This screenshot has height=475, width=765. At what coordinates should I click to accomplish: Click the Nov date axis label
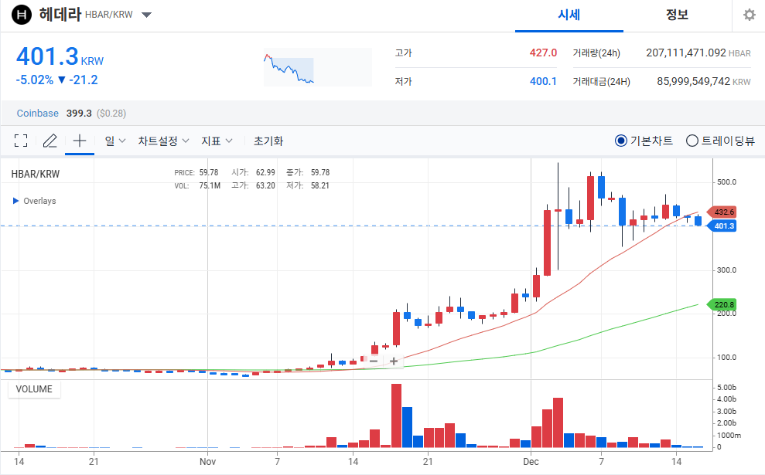point(207,461)
